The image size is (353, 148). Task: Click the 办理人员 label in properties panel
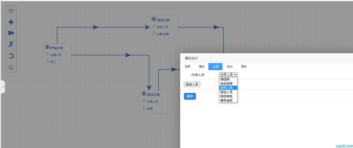point(198,75)
